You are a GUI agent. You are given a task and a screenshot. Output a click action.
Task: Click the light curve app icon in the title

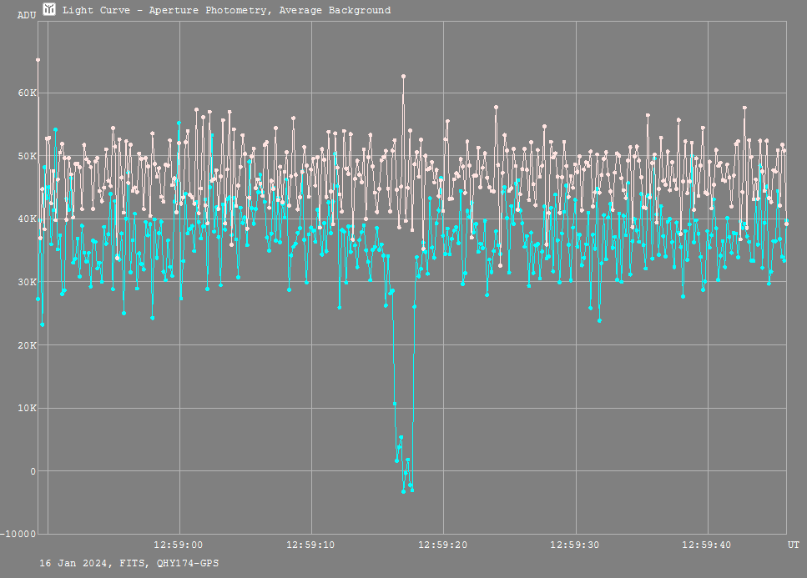click(x=49, y=9)
